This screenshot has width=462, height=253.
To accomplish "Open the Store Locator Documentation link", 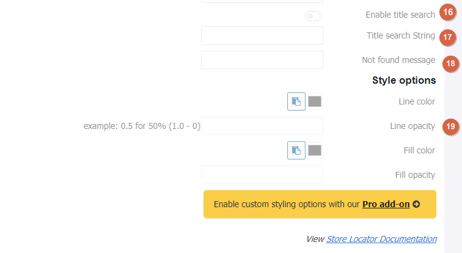I will (x=381, y=239).
